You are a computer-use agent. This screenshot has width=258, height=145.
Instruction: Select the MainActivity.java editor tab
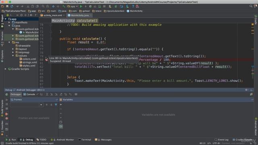pyautogui.click(x=80, y=15)
